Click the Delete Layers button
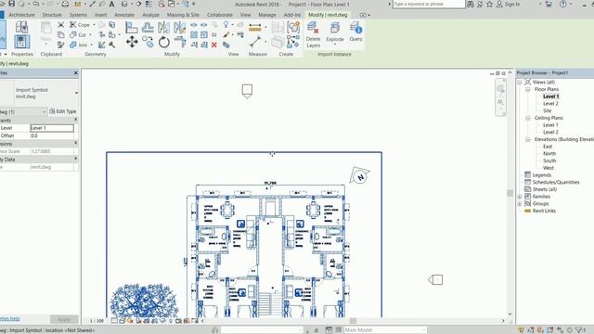The height and width of the screenshot is (334, 594). (x=314, y=35)
